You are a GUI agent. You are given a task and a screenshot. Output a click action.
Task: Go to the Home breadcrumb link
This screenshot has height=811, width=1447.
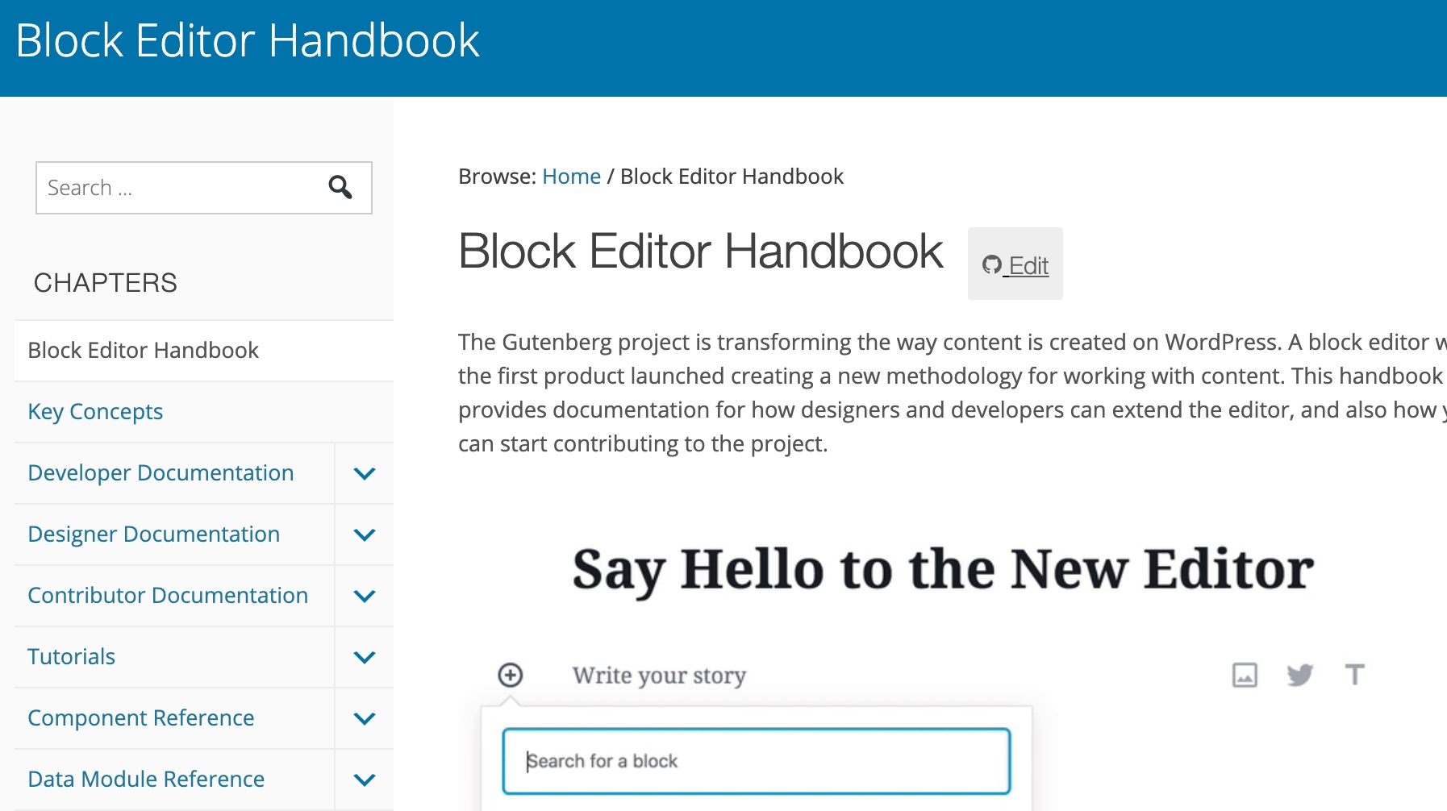pyautogui.click(x=571, y=177)
